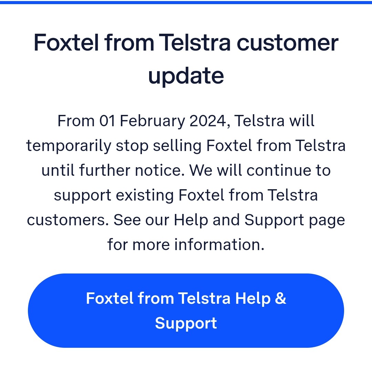The image size is (372, 387).
Task: Click the word "update" in the heading
Action: (x=186, y=76)
